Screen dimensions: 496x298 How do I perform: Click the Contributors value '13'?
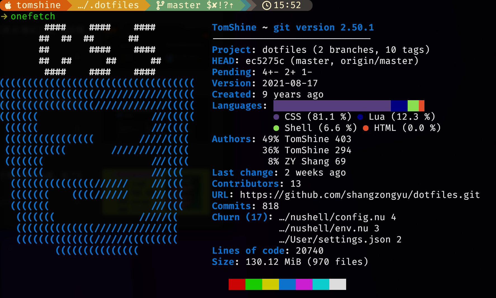pyautogui.click(x=296, y=184)
